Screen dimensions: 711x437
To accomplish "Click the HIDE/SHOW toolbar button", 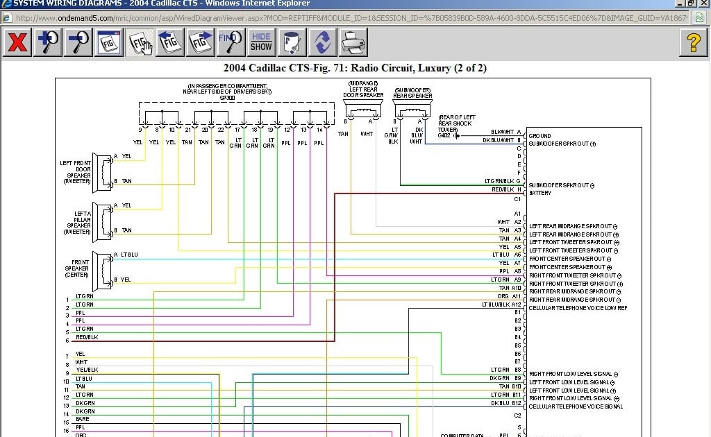I will pos(261,42).
